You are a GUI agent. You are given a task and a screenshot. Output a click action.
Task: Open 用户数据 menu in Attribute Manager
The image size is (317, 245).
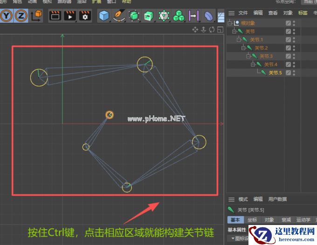click(x=277, y=199)
